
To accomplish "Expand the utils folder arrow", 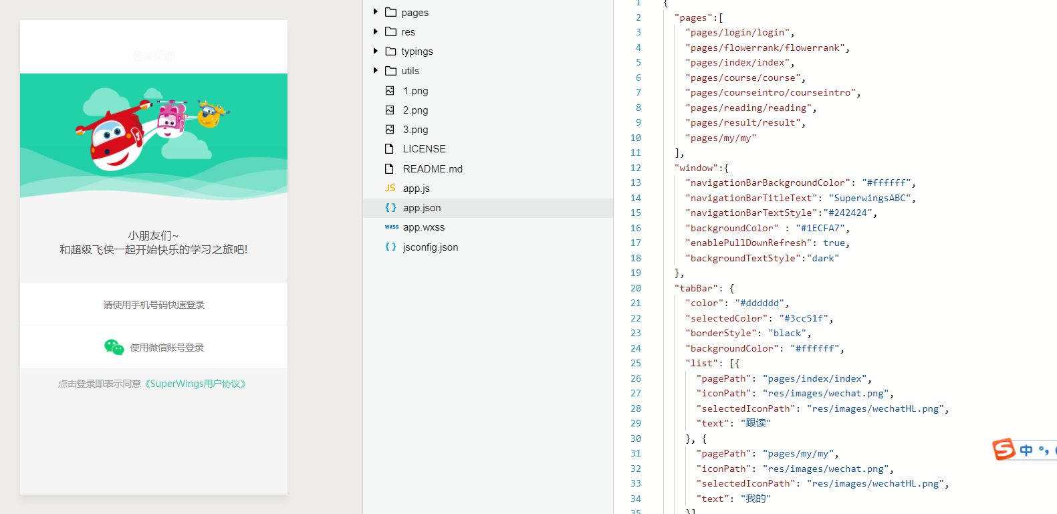I will (x=375, y=70).
